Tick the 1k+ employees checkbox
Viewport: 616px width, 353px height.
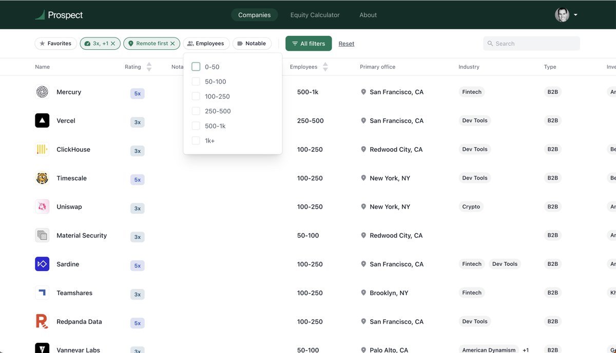point(196,141)
